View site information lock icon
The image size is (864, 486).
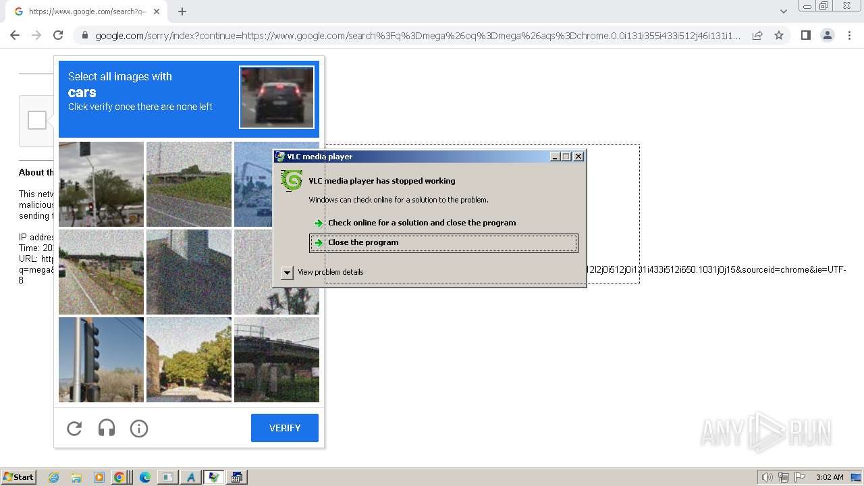point(84,36)
